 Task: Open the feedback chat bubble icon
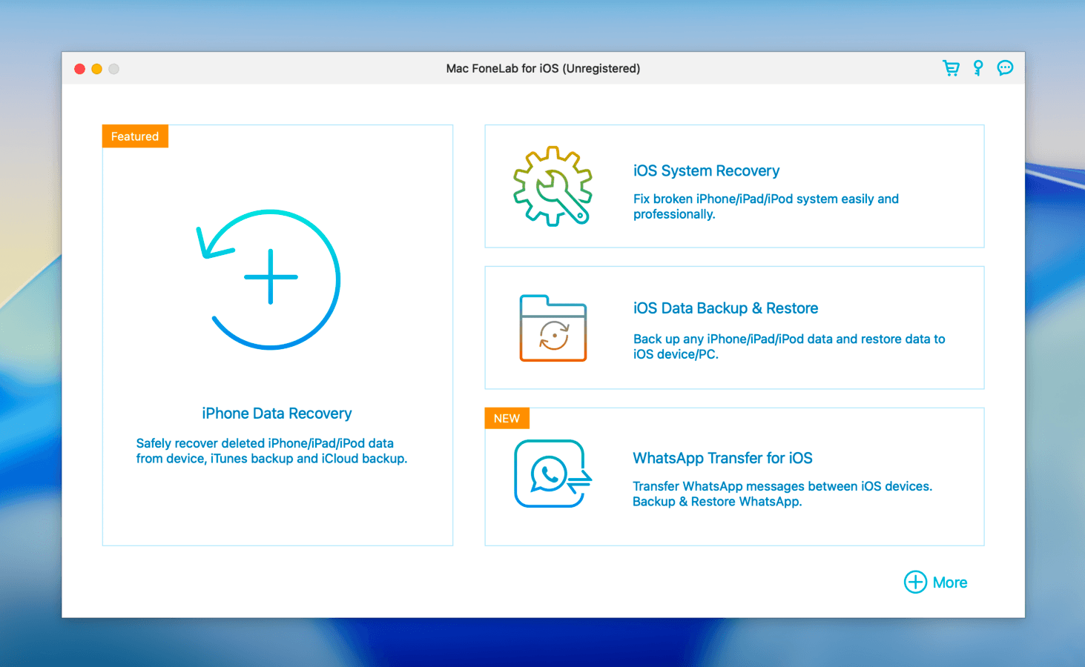[1005, 67]
